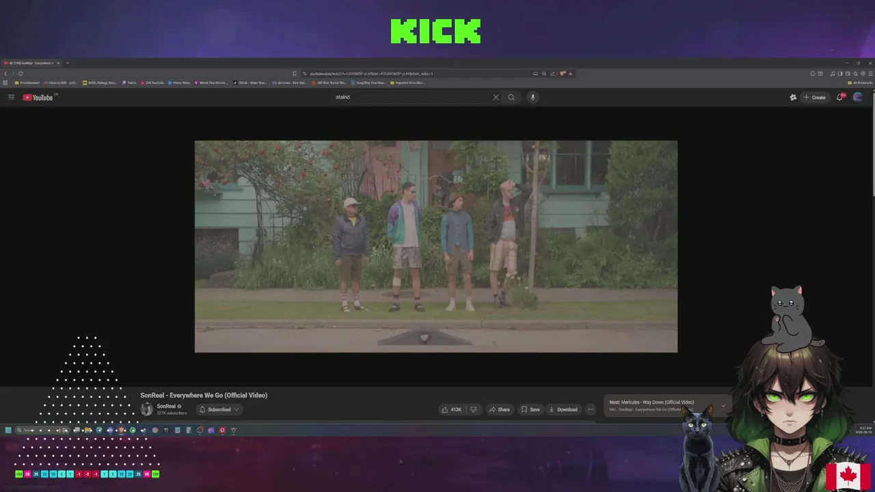Open a new browser tab
Image resolution: width=875 pixels, height=492 pixels.
pyautogui.click(x=67, y=63)
